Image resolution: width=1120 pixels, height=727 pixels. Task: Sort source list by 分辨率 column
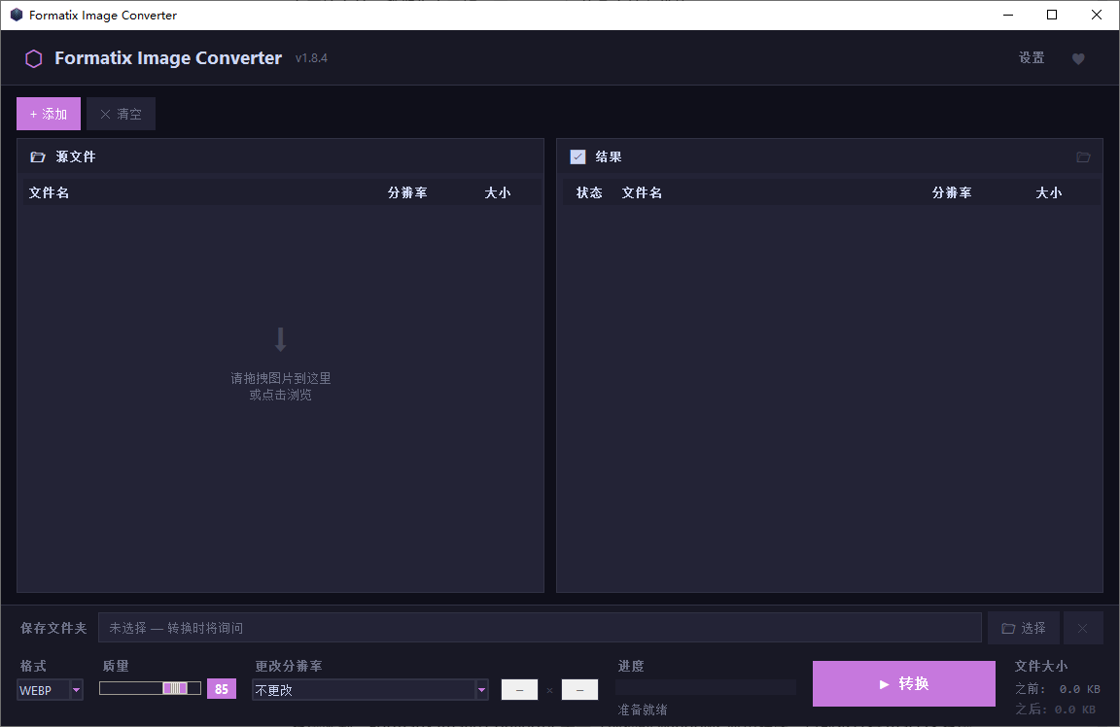click(x=407, y=192)
